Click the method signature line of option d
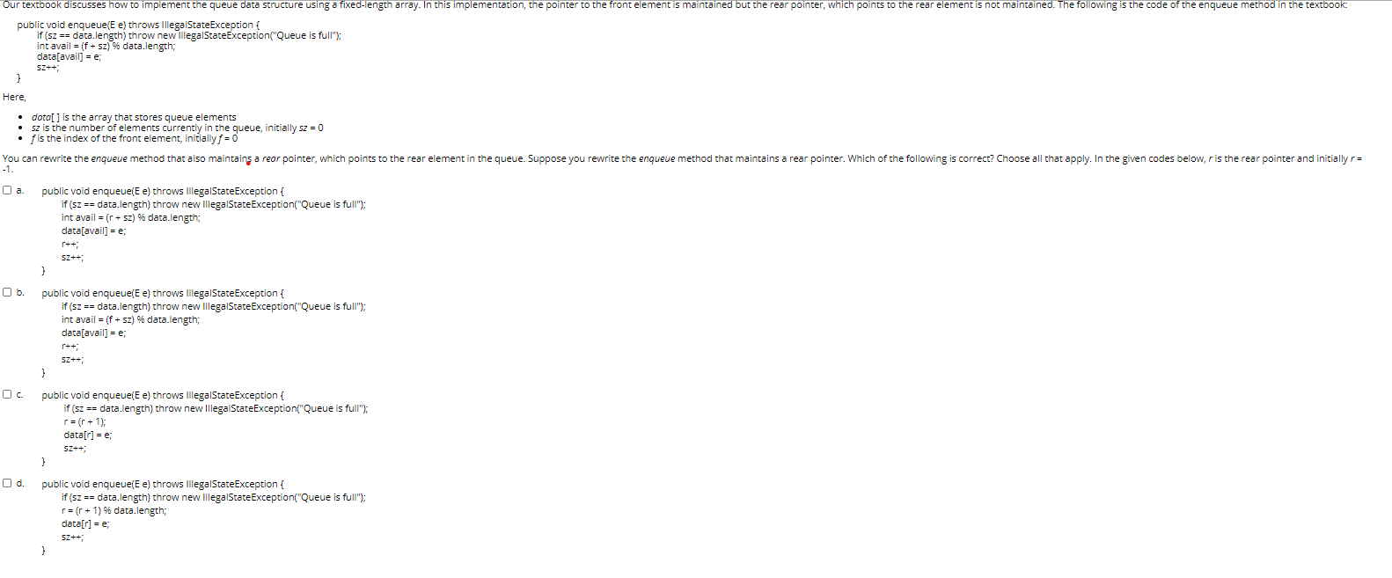The width and height of the screenshot is (1392, 578). click(163, 484)
